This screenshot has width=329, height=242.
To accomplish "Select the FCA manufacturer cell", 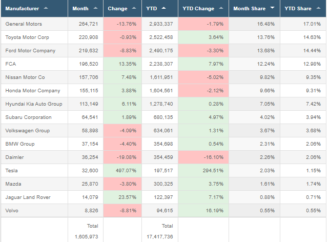I will (34, 64).
